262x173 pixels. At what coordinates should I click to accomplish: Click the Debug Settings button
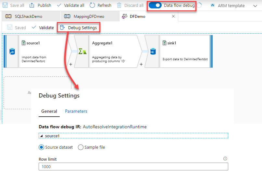[79, 28]
